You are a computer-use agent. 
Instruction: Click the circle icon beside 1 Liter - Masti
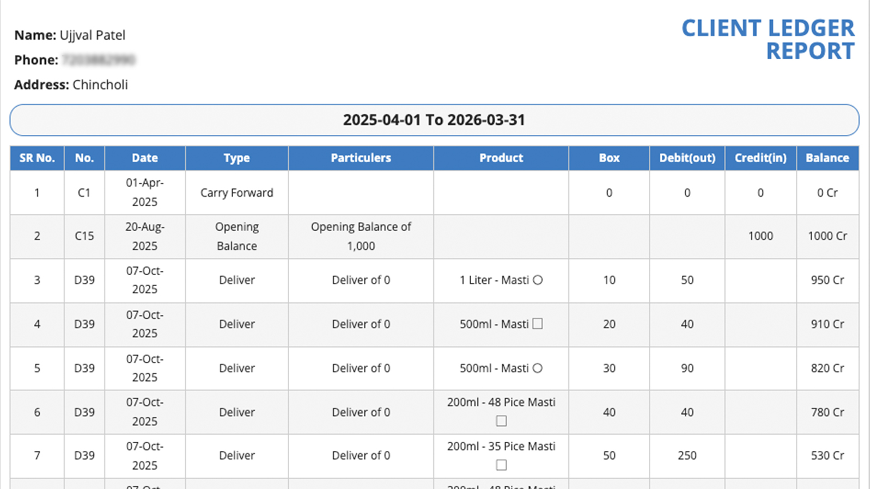click(x=538, y=280)
